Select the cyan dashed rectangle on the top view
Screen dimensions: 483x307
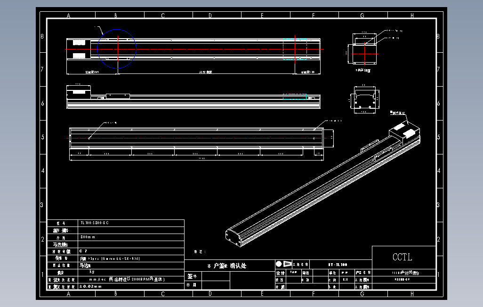coord(295,49)
